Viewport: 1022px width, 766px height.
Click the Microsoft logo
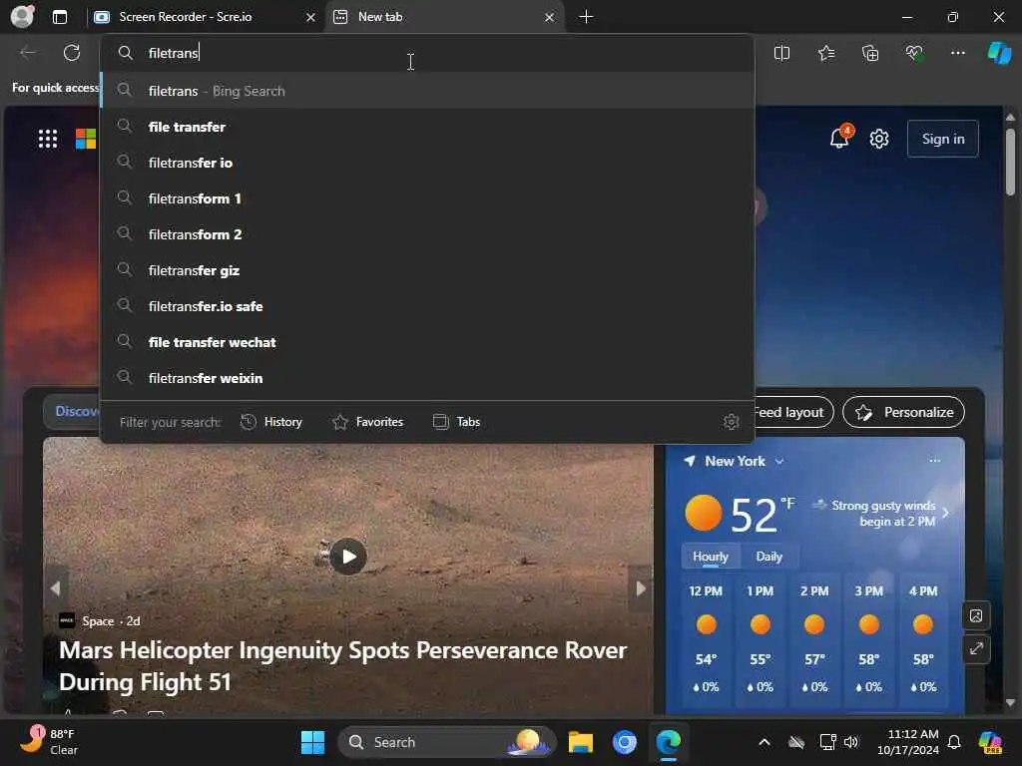tap(86, 139)
